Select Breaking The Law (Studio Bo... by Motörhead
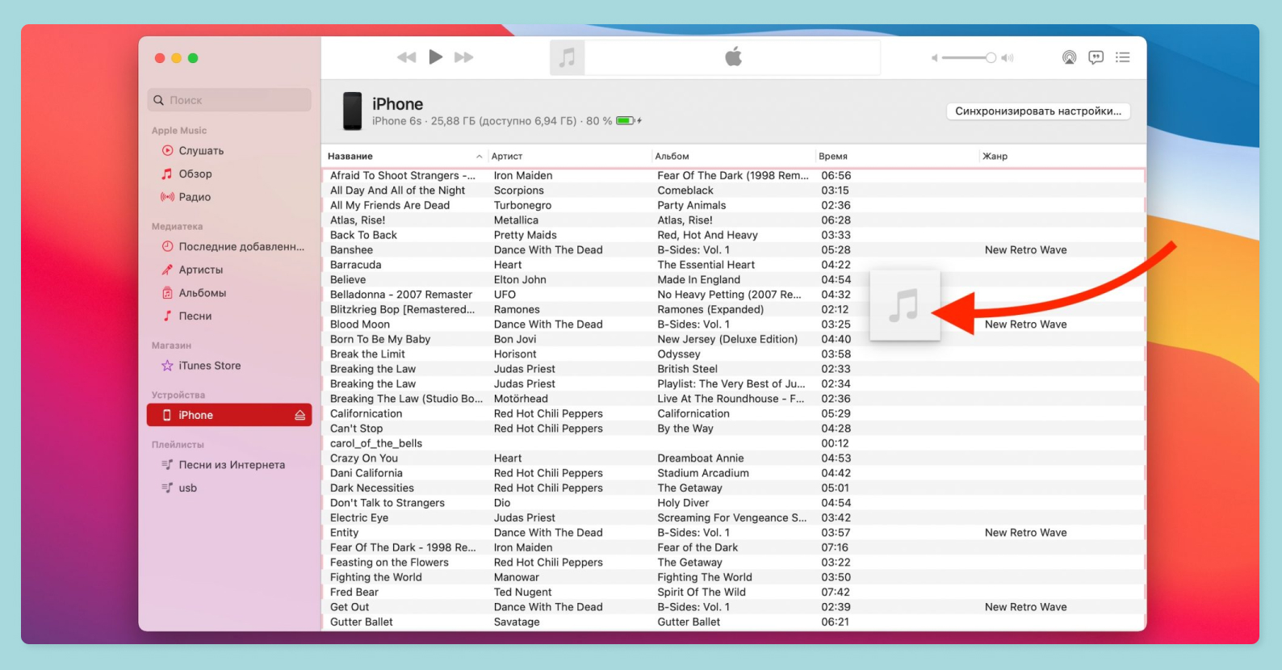Viewport: 1282px width, 670px height. [x=406, y=399]
